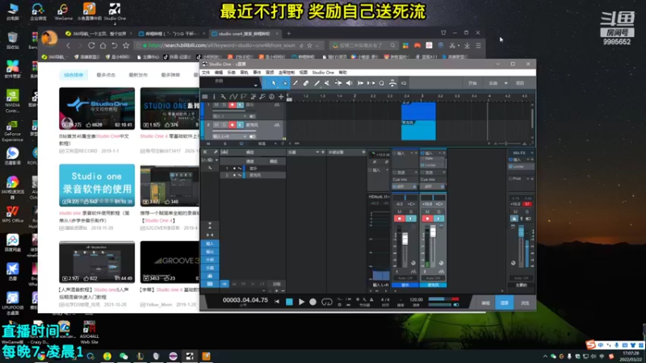Viewport: 646px width, 363px height.
Task: Toggle the 输入 button in mixer left panel
Action: tap(210, 244)
